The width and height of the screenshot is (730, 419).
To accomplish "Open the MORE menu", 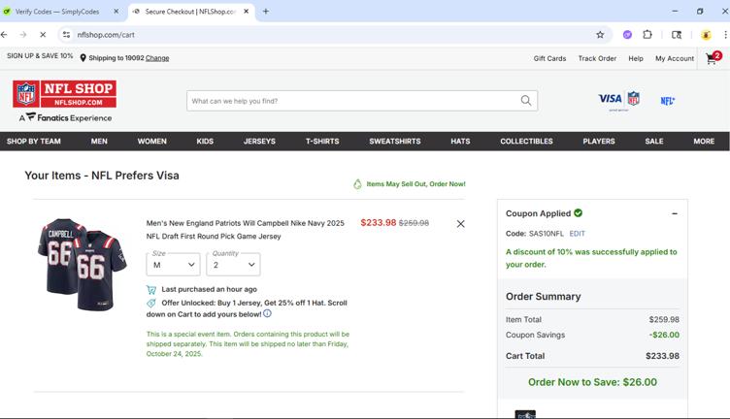I will tap(704, 141).
